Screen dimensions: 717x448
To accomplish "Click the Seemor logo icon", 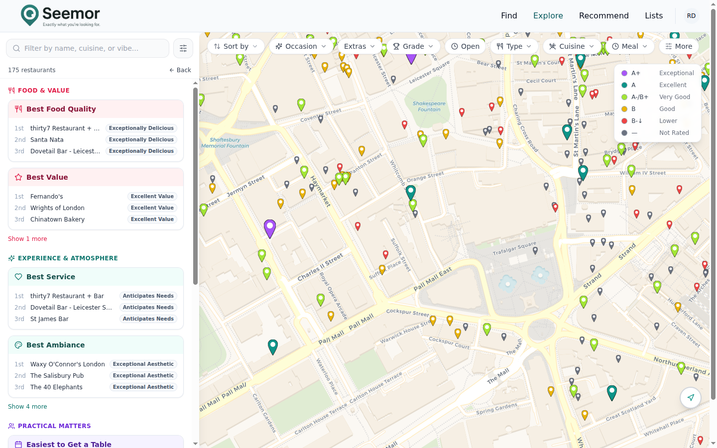I will 30,15.
